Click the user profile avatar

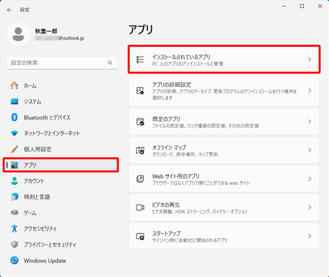(18, 34)
